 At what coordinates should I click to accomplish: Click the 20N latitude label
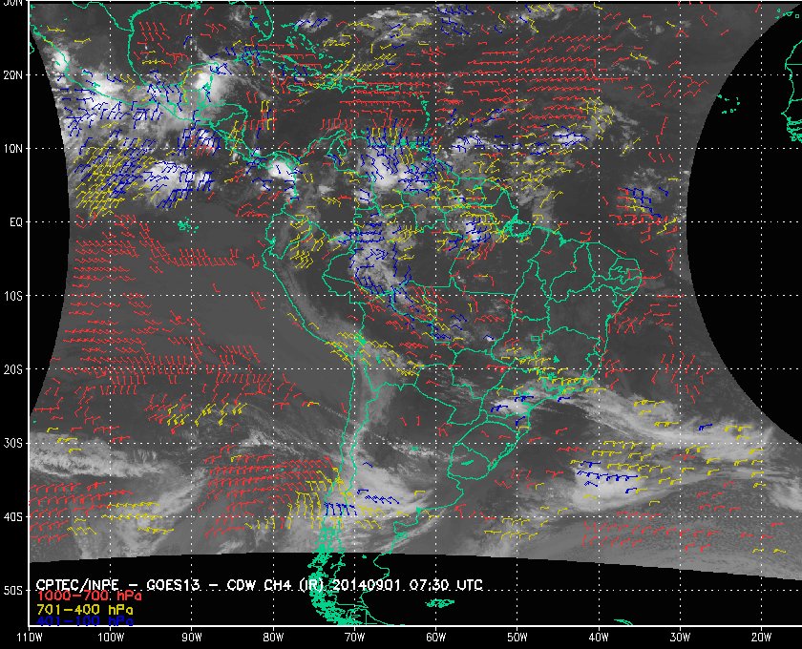(x=12, y=75)
